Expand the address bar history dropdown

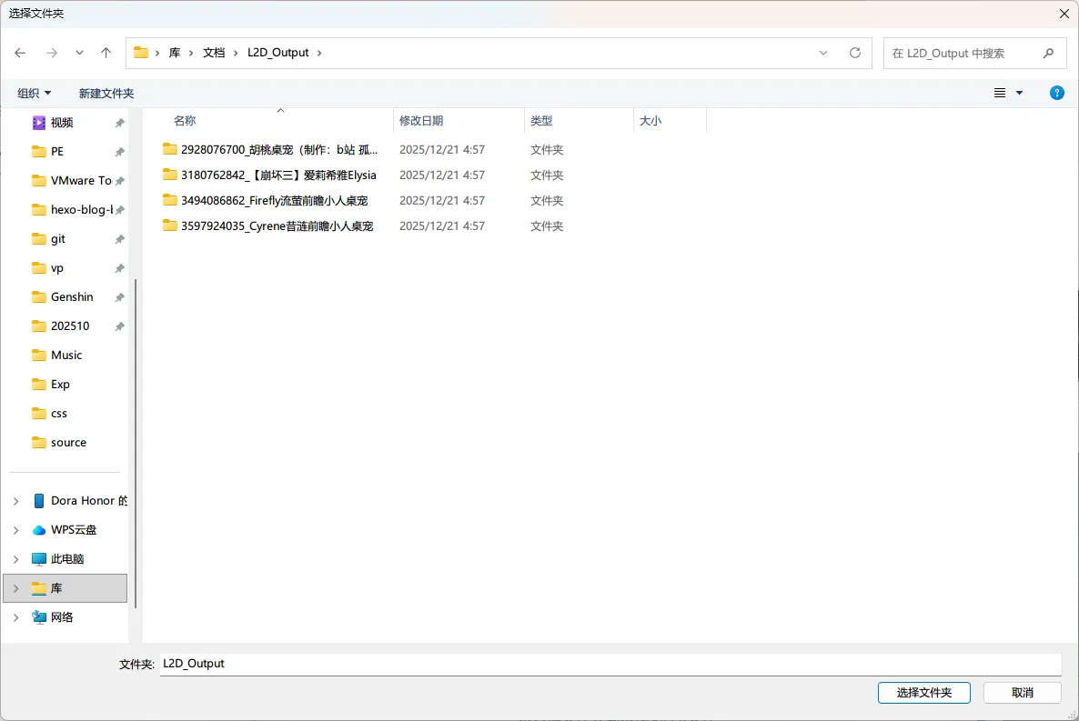(x=823, y=53)
